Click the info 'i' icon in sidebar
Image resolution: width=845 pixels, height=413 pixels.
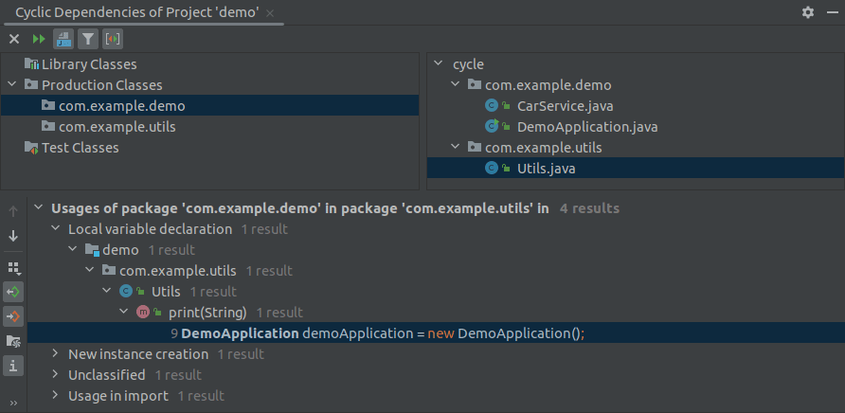tap(13, 366)
